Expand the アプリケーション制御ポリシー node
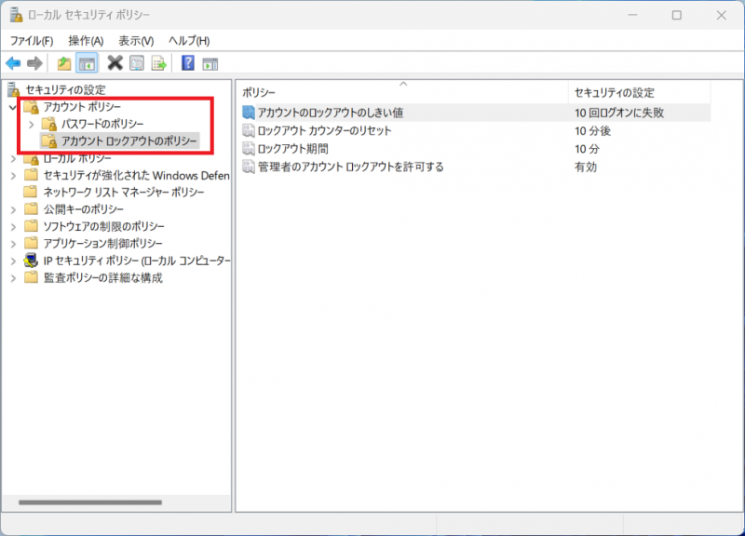Image resolution: width=745 pixels, height=536 pixels. tap(13, 244)
